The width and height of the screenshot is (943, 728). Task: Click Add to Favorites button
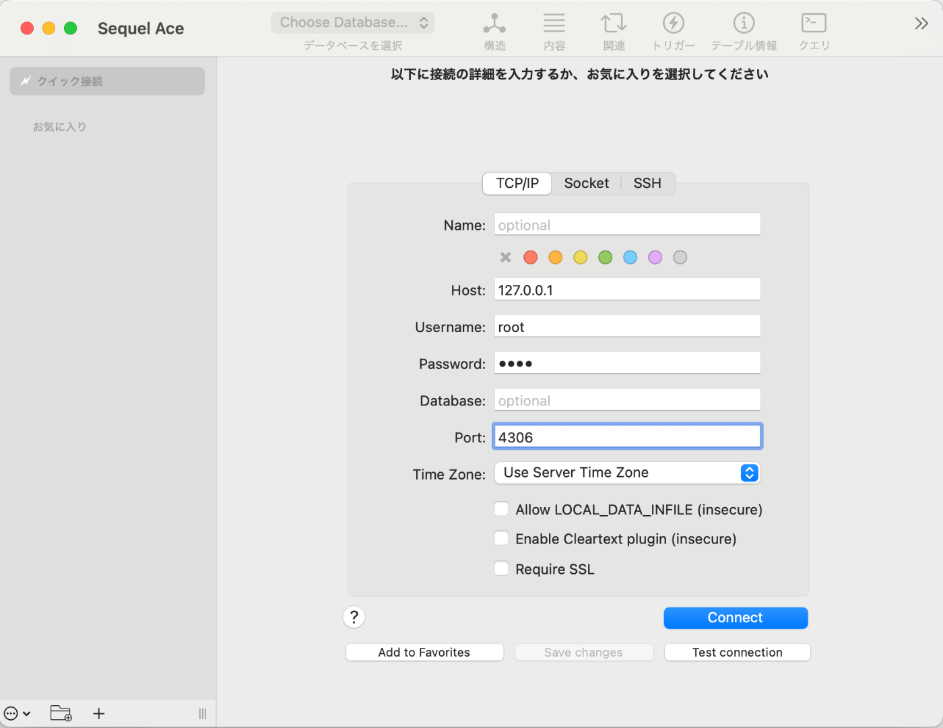(x=424, y=652)
